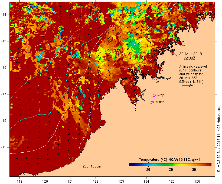Click the '123' longitude axis label
Screen dimensions: 222x184
[121, 181]
